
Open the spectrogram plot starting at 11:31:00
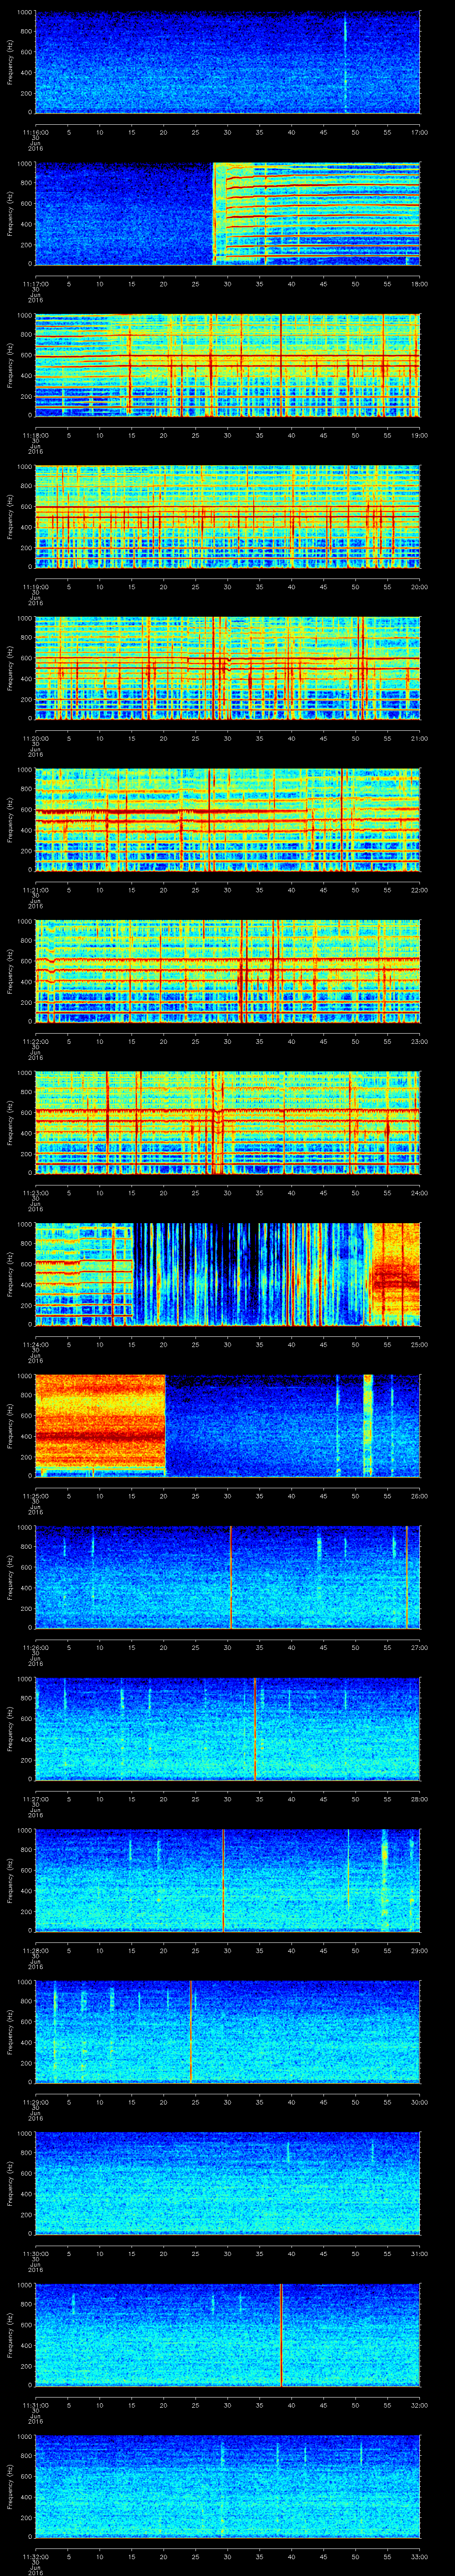[227, 2334]
